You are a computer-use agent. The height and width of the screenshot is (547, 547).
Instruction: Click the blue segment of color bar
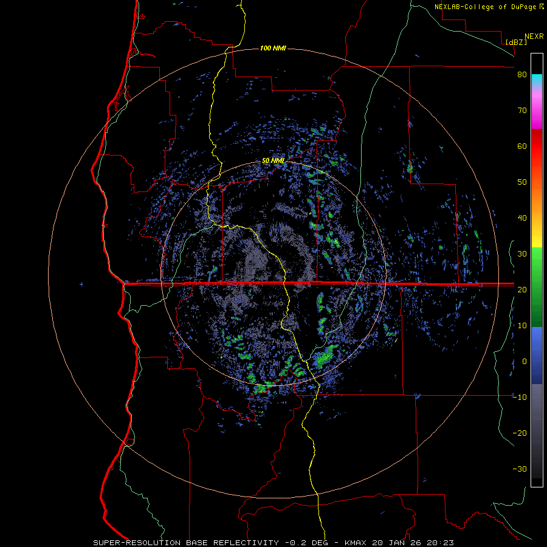(x=537, y=356)
